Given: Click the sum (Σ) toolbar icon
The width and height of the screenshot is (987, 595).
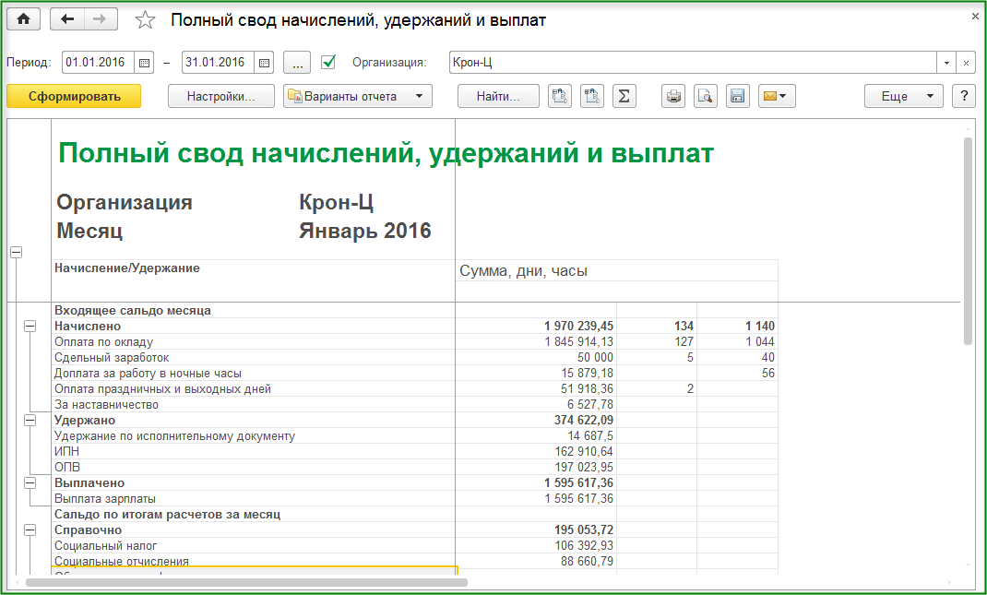Looking at the screenshot, I should (x=624, y=96).
